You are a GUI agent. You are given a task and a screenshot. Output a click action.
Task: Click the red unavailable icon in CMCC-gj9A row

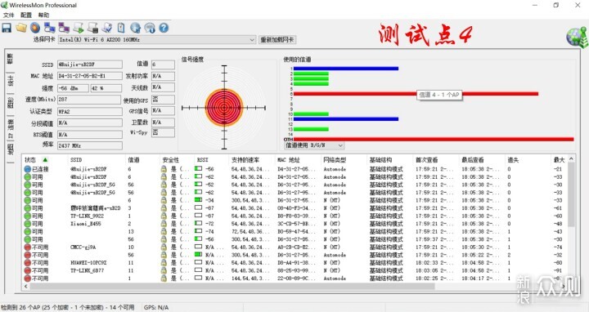[28, 247]
